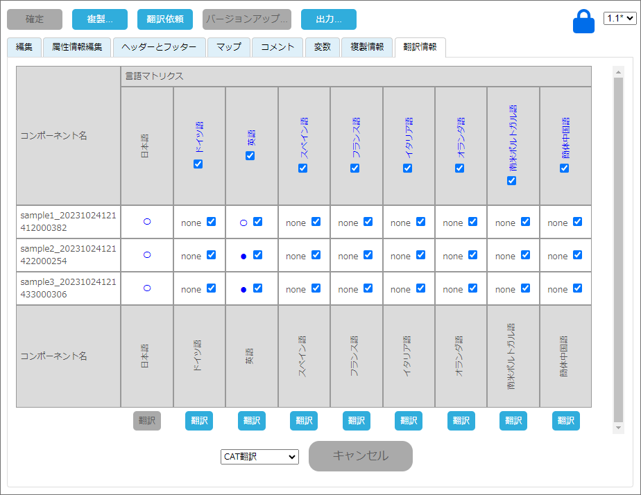This screenshot has height=495, width=641.
Task: Click the blue lock icon
Action: 583,21
